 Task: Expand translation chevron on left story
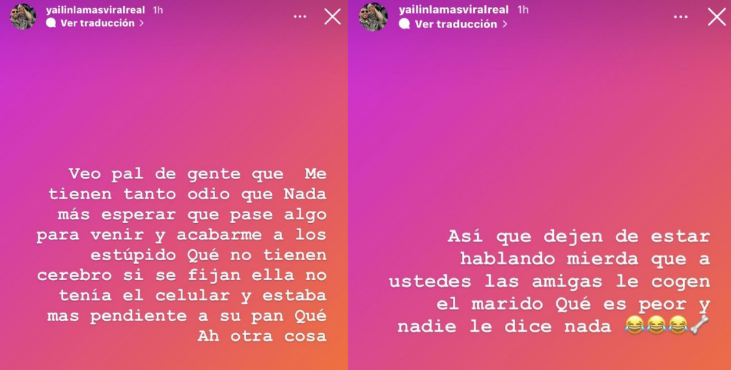tap(141, 23)
